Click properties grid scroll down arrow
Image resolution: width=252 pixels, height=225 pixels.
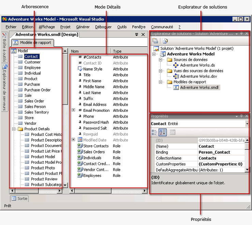pyautogui.click(x=247, y=169)
